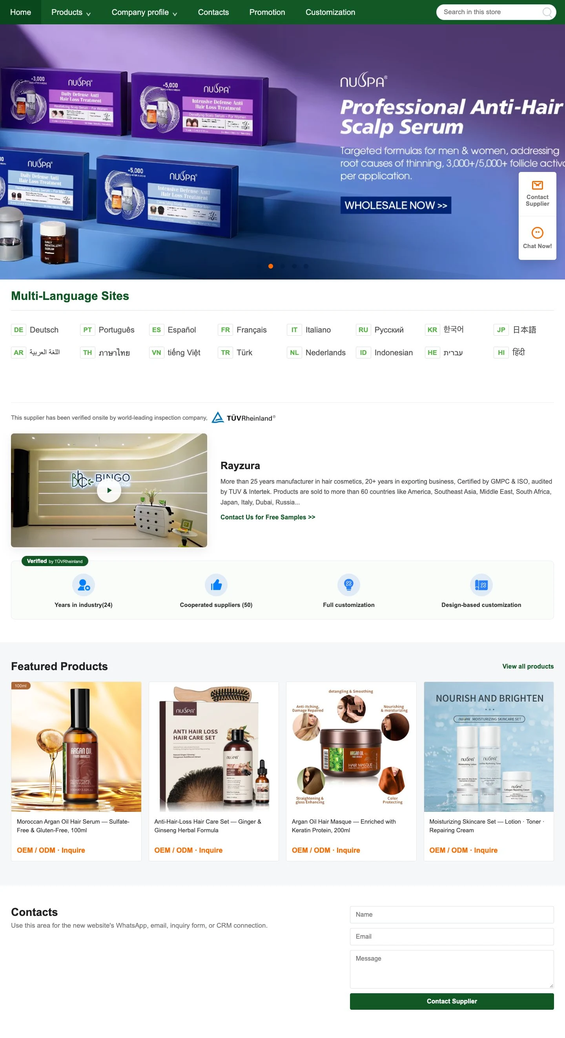
Task: Click Cooperated suppliers thumbs-up icon
Action: (216, 585)
